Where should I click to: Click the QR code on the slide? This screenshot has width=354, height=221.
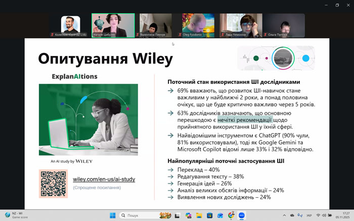click(53, 184)
